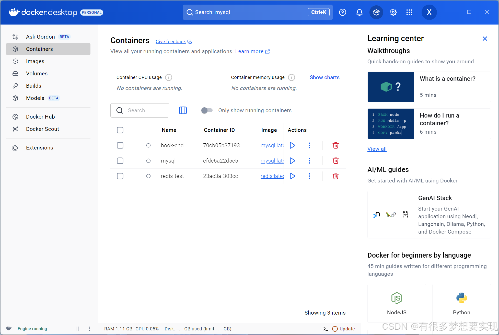Screen dimensions: 499x335
Task: Open the apps grid icon in header
Action: pos(409,12)
